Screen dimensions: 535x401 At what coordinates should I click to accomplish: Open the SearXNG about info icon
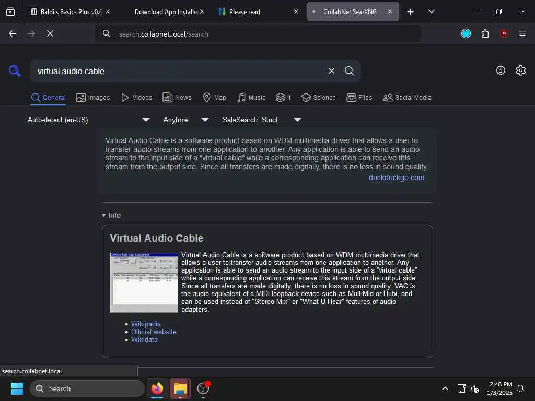[x=501, y=70]
